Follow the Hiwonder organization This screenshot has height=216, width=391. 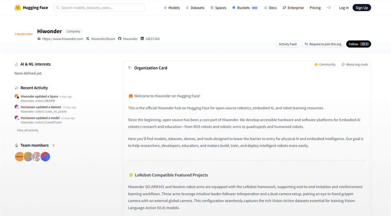click(358, 44)
